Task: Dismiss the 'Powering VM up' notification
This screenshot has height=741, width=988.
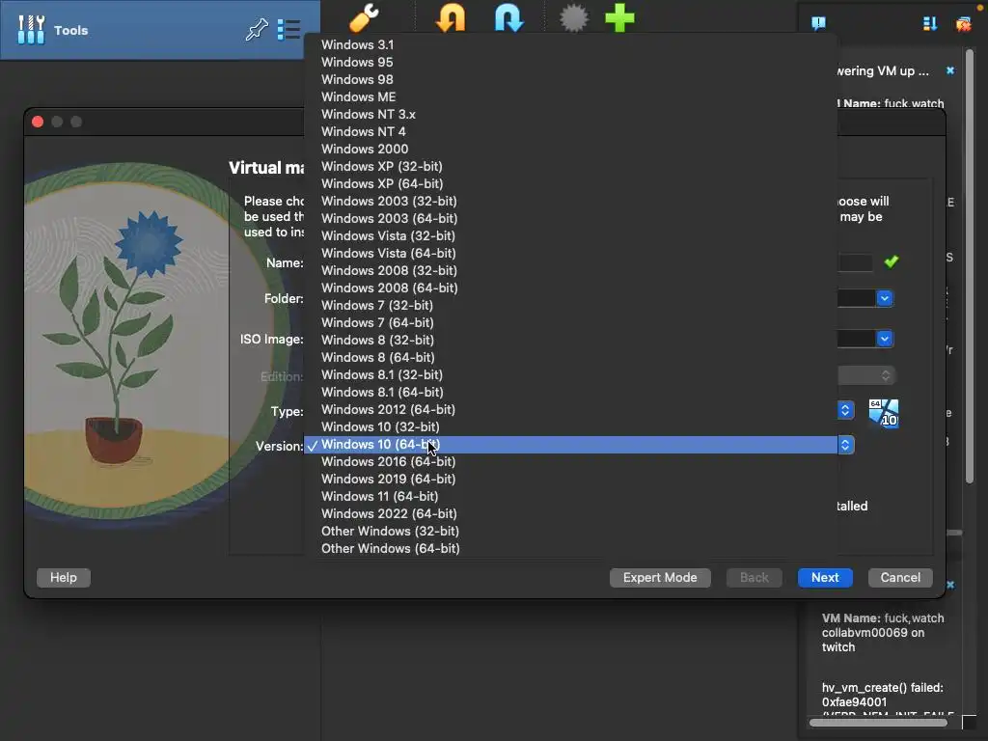Action: [x=950, y=70]
